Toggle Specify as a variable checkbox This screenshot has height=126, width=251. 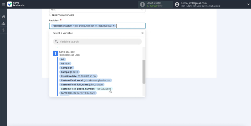pyautogui.click(x=50, y=15)
